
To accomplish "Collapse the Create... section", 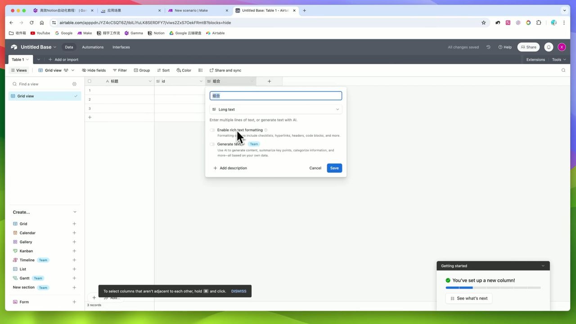I will pos(75,212).
